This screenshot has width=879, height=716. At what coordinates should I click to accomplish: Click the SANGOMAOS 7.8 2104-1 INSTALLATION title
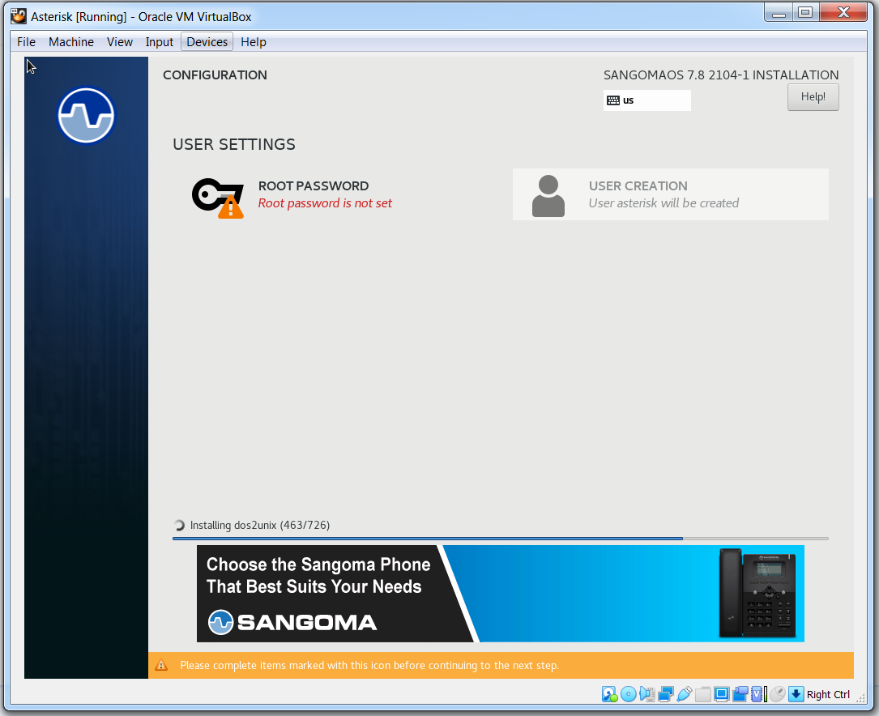click(x=721, y=75)
